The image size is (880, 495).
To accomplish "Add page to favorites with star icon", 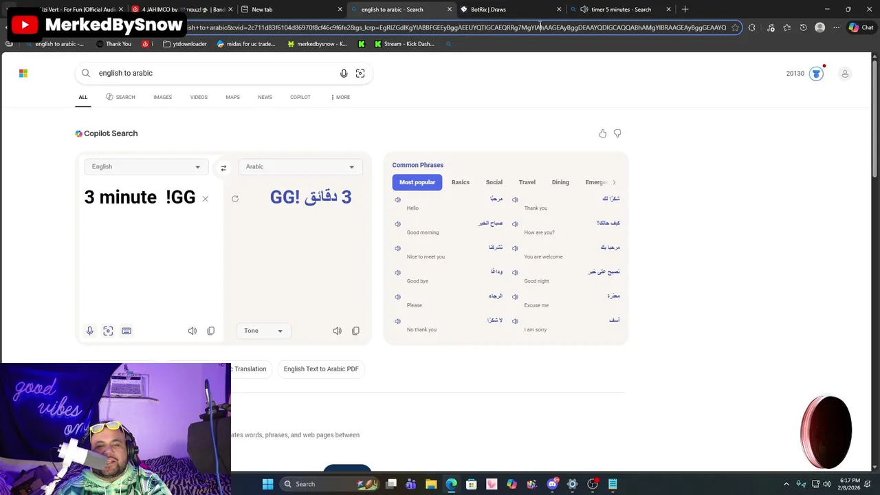I will 735,27.
